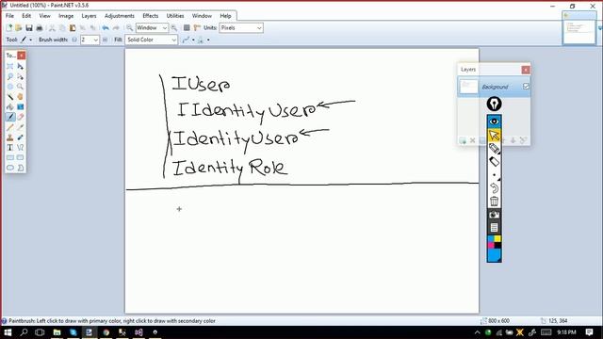Open the Image menu
Screen dimensions: 603x339
tap(66, 16)
